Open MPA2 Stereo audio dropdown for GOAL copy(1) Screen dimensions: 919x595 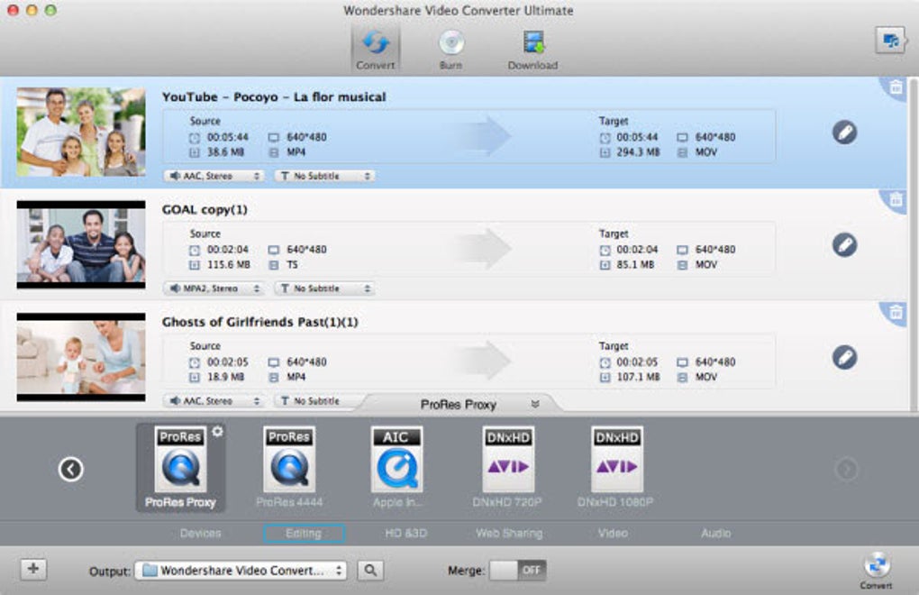pos(214,288)
